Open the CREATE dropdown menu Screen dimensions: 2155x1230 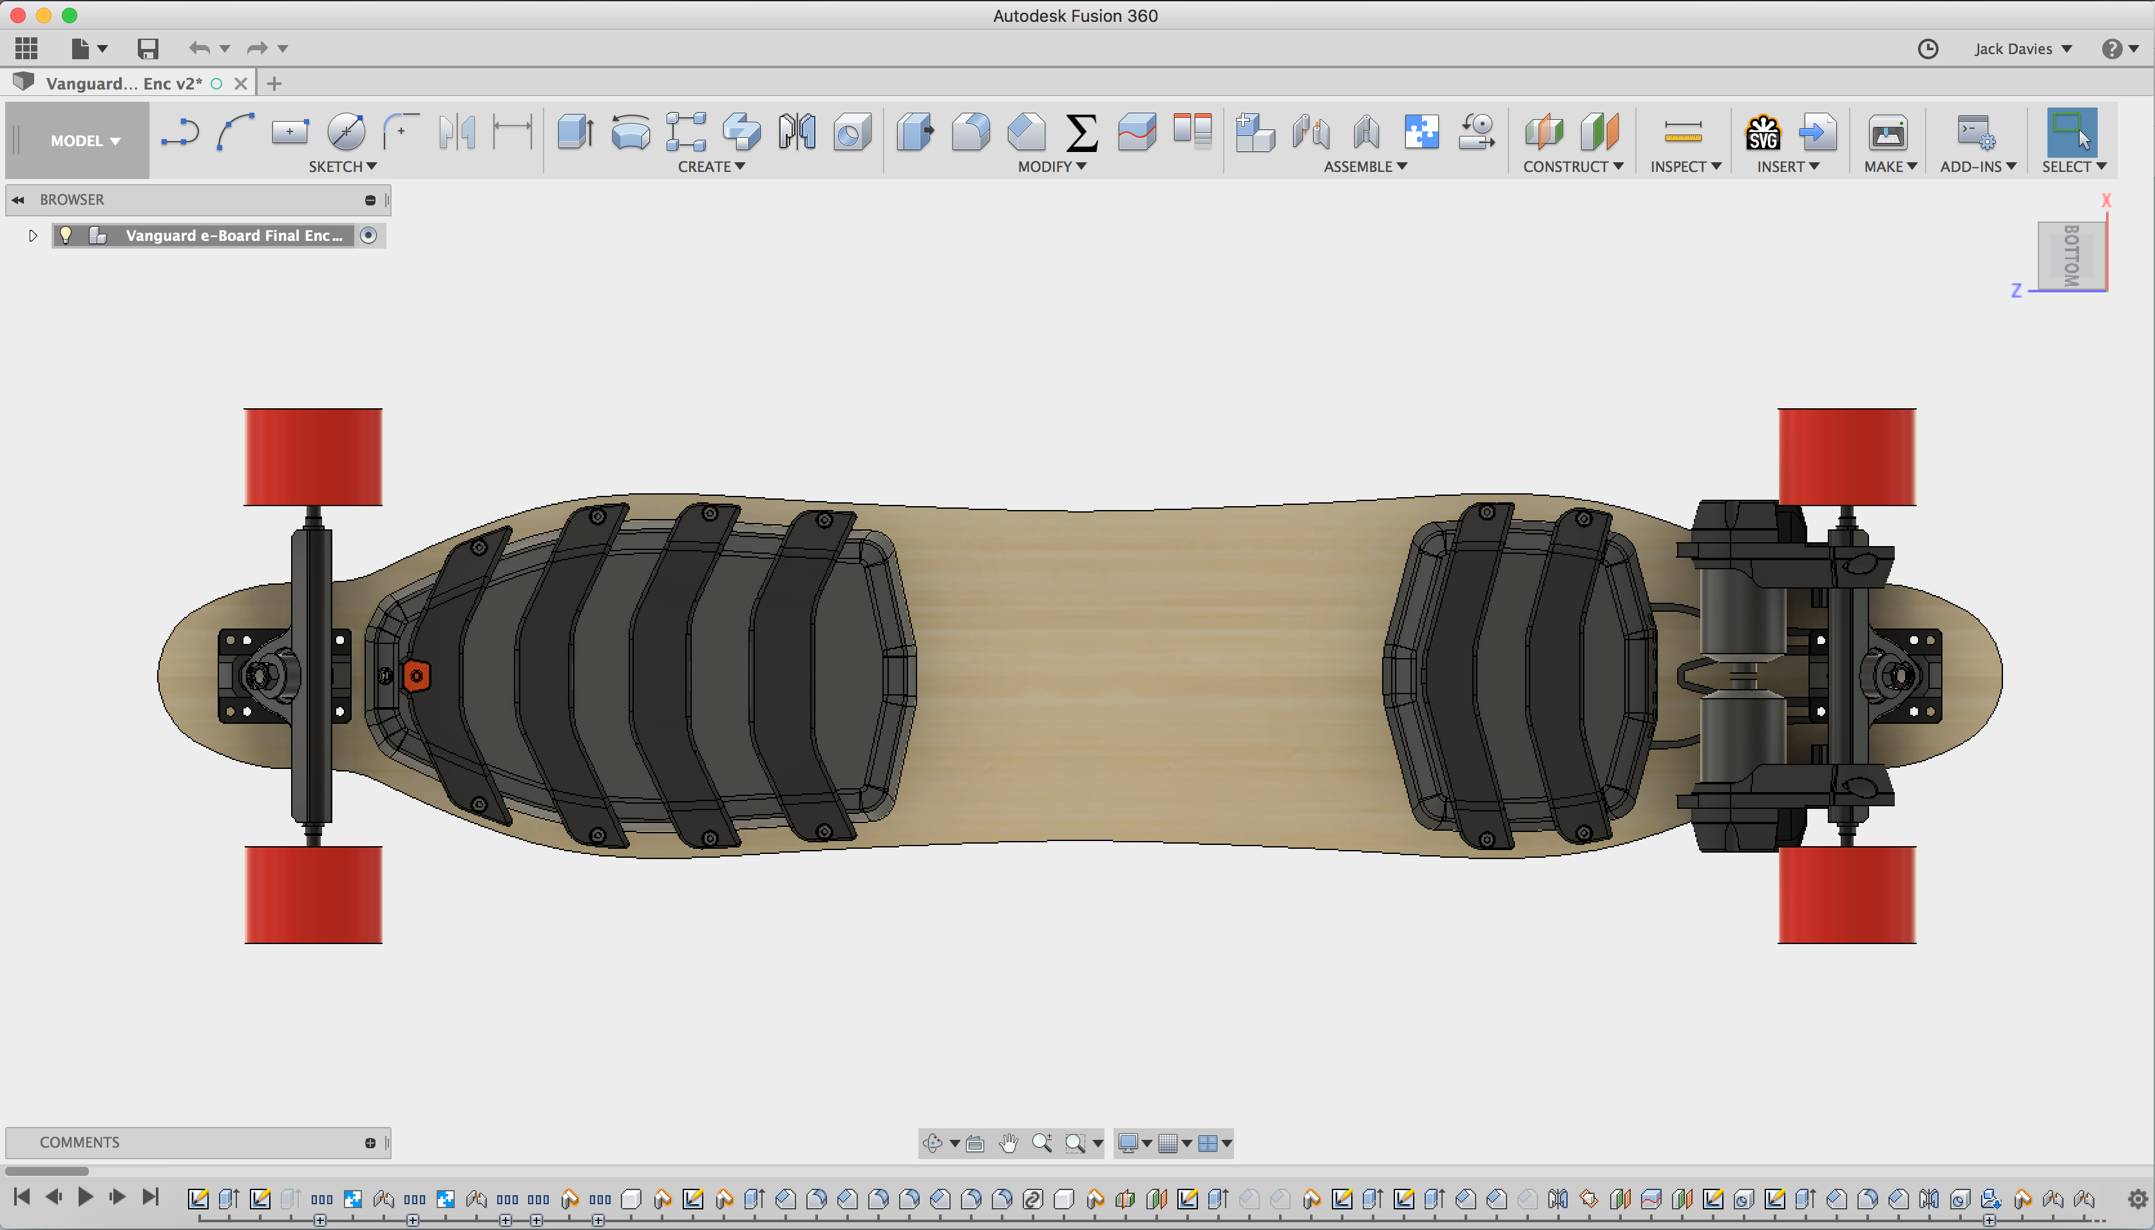pos(710,166)
